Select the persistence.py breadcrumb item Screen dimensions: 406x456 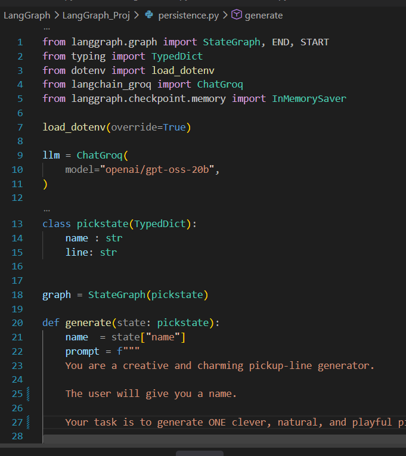click(x=188, y=15)
